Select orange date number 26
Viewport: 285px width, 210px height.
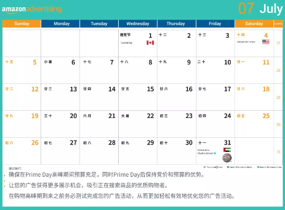35,143
